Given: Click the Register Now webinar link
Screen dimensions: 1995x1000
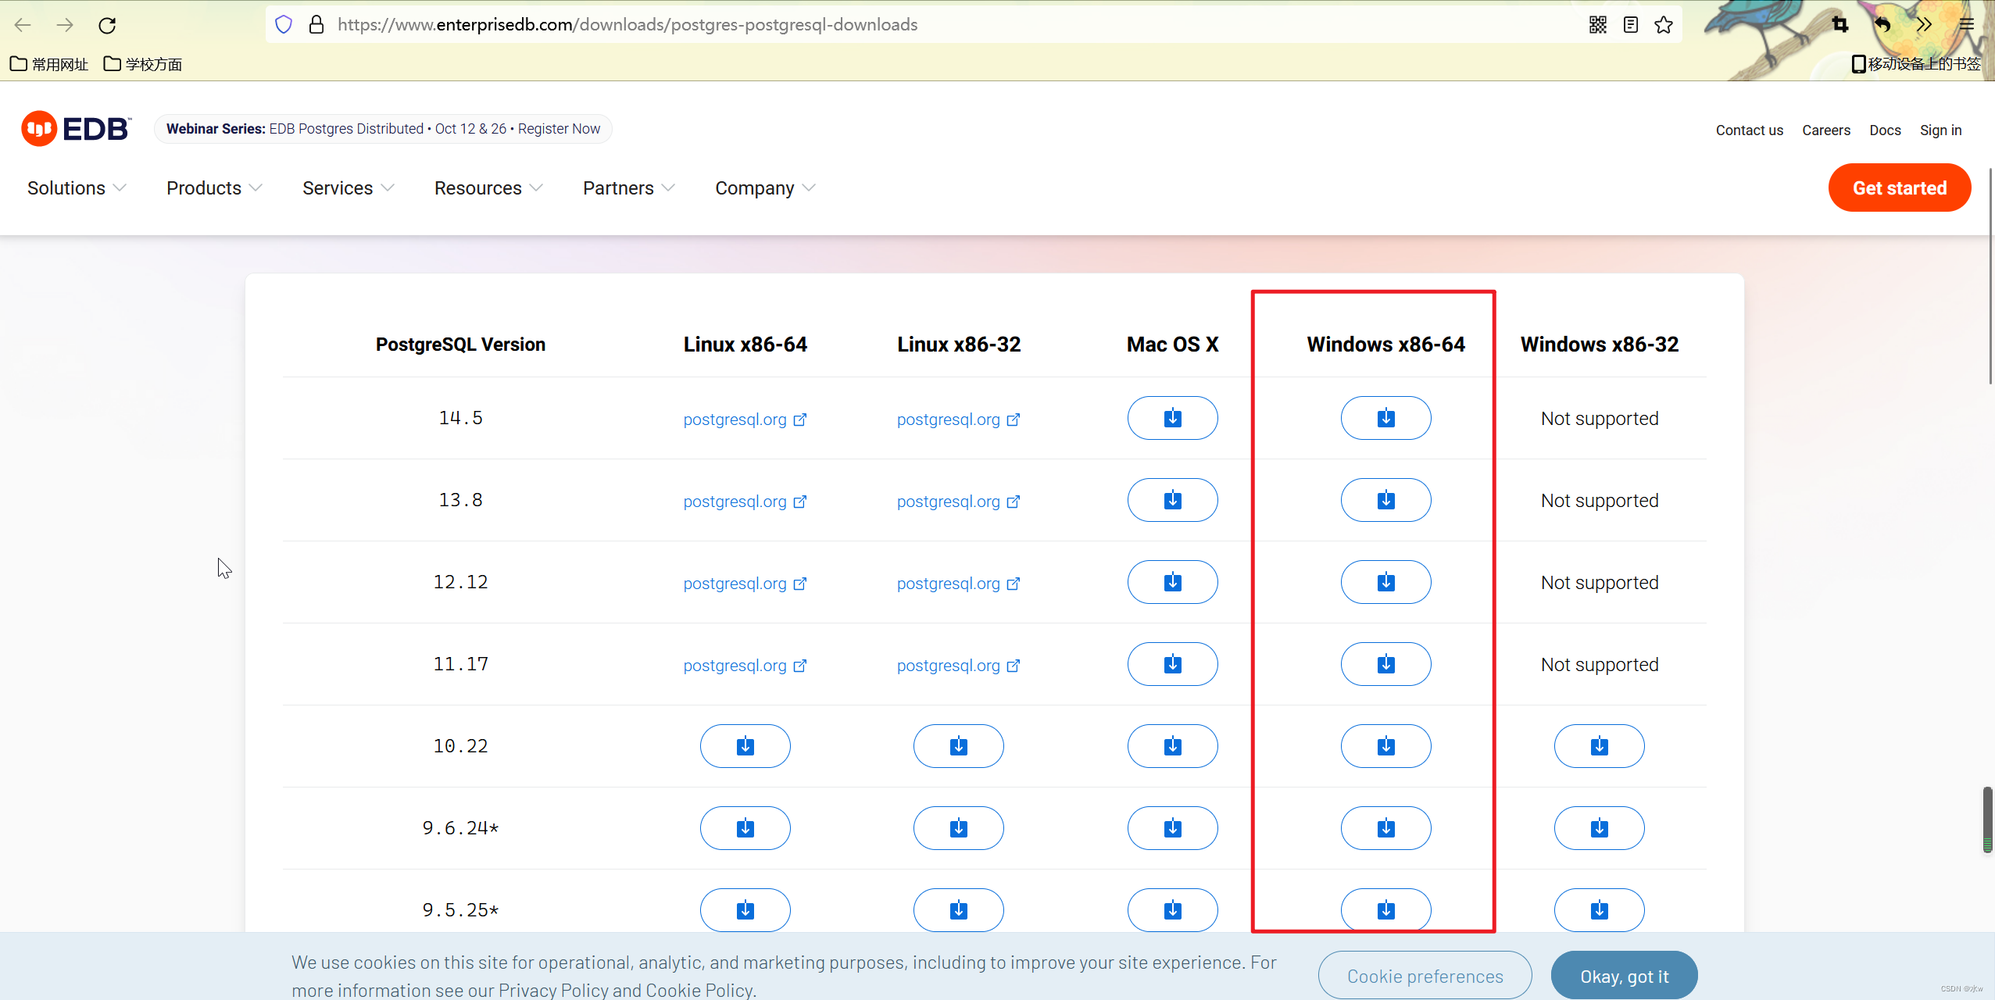Looking at the screenshot, I should (x=557, y=127).
